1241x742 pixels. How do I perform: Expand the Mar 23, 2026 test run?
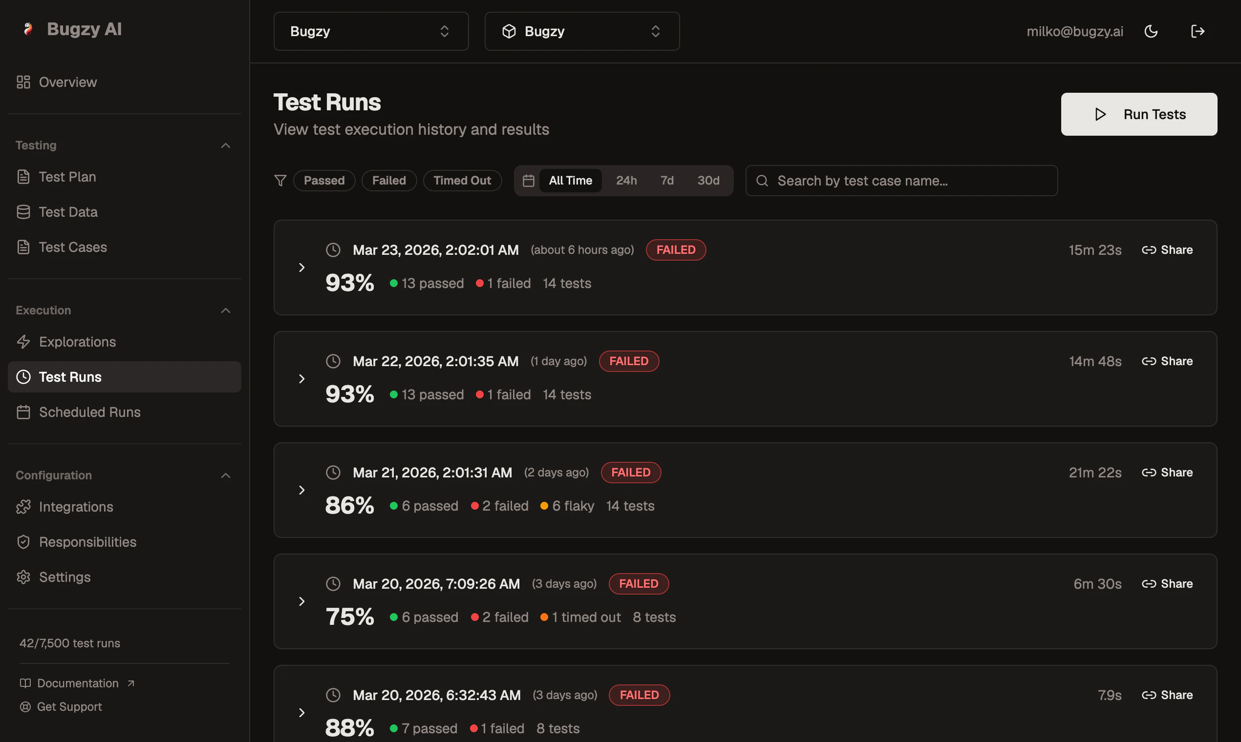click(x=302, y=268)
